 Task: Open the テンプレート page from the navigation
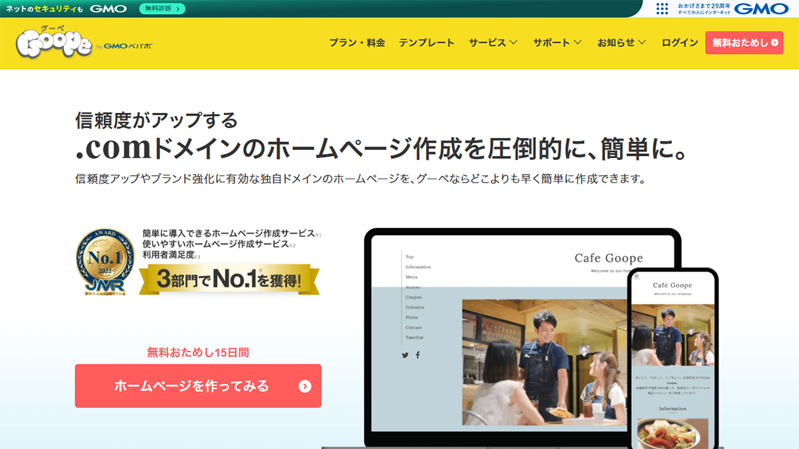(x=427, y=42)
